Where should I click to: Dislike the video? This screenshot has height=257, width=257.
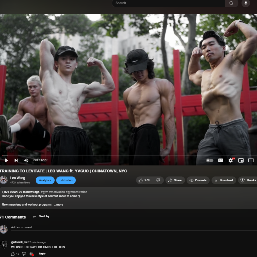(158, 180)
